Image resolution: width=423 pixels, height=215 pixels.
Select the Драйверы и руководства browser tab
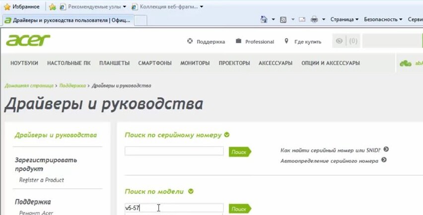pyautogui.click(x=68, y=20)
